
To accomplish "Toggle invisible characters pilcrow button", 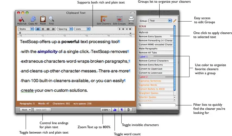I will (122, 110).
